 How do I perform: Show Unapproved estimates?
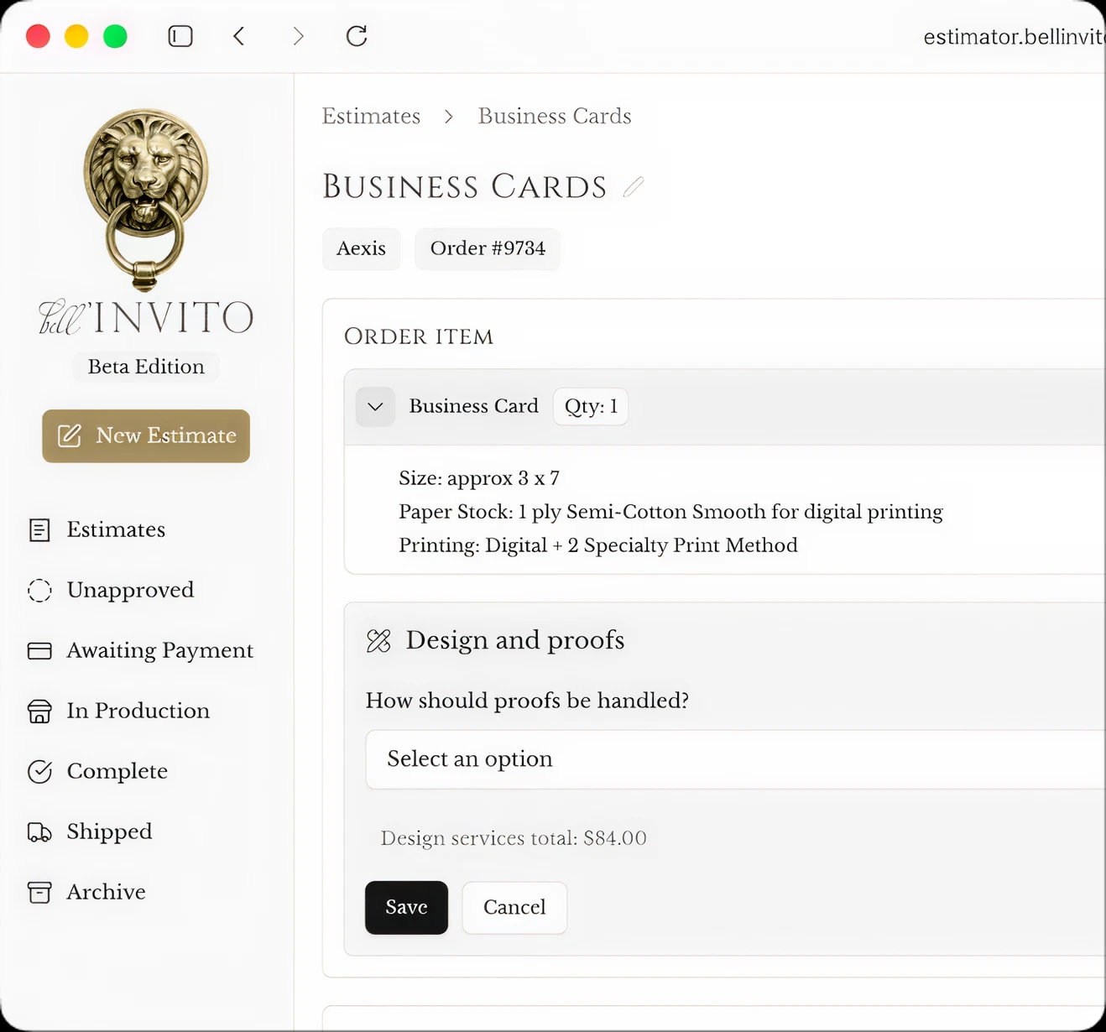pos(130,590)
